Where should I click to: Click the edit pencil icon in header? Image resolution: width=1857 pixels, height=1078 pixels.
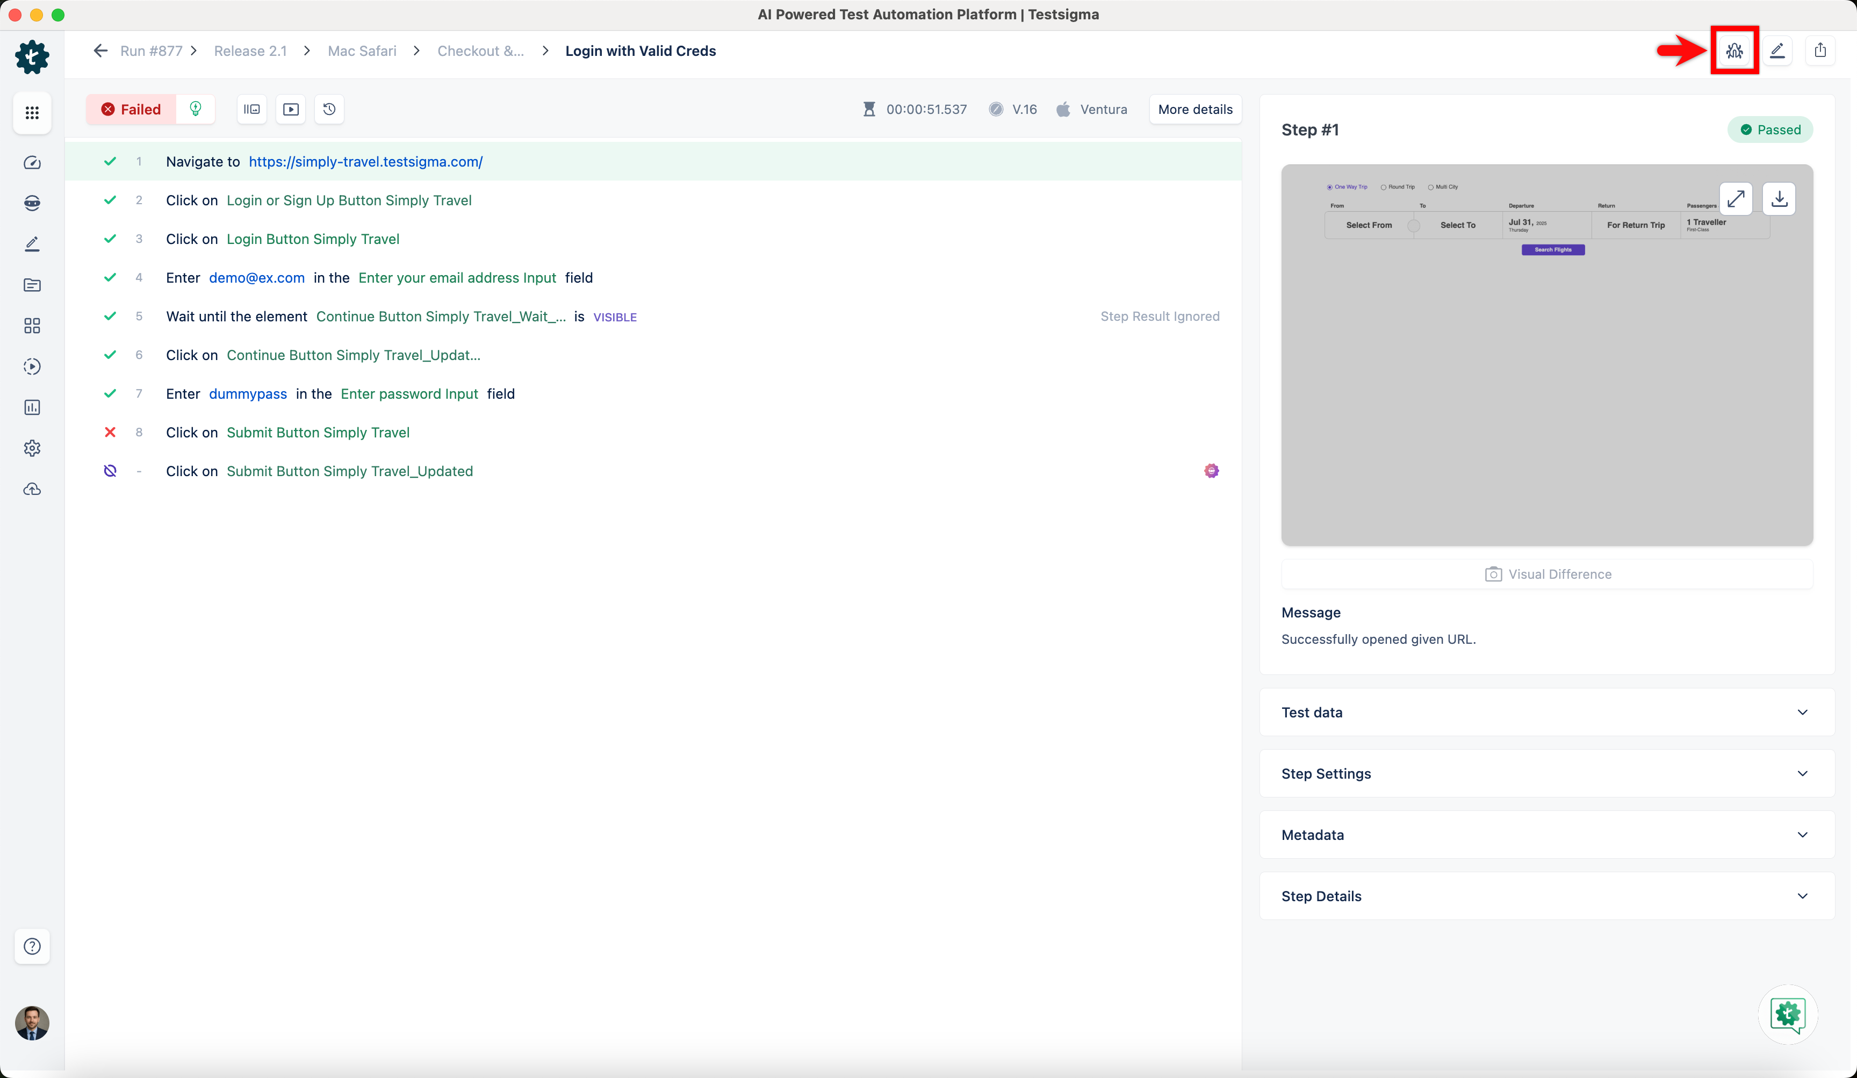point(1777,50)
